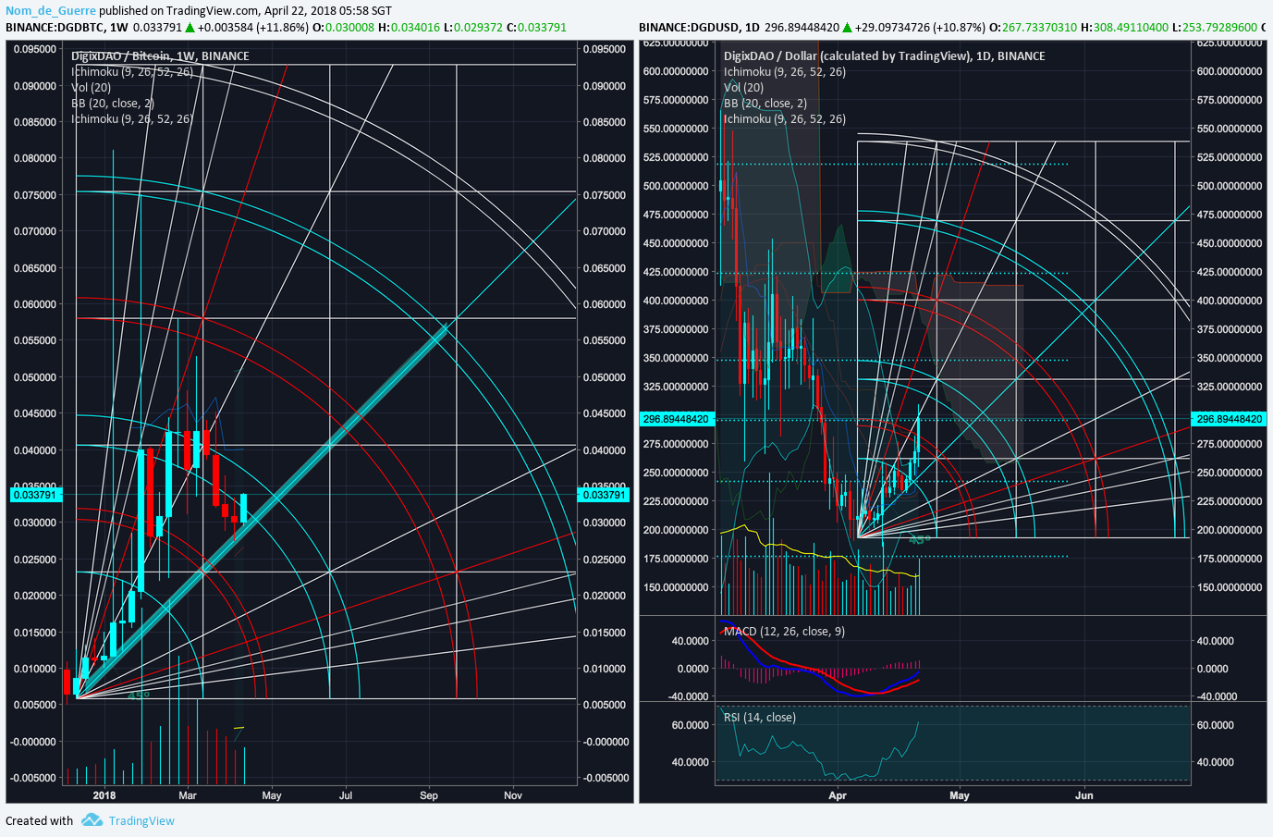Click Ichimoku legend below BB in the DGDBTC chart
The width and height of the screenshot is (1273, 837).
(132, 118)
